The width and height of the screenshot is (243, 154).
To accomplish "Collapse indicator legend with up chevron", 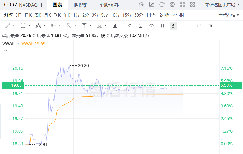I will pos(6,50).
